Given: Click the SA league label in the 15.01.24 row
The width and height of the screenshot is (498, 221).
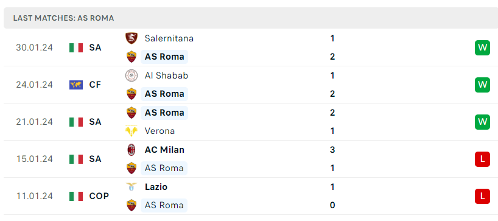Looking at the screenshot, I should 95,159.
